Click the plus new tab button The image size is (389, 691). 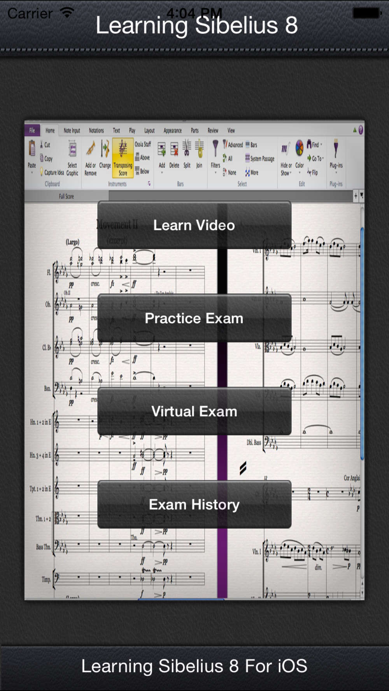click(356, 196)
